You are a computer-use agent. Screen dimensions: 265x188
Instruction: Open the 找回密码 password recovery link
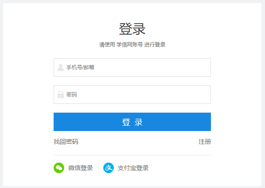coord(66,142)
